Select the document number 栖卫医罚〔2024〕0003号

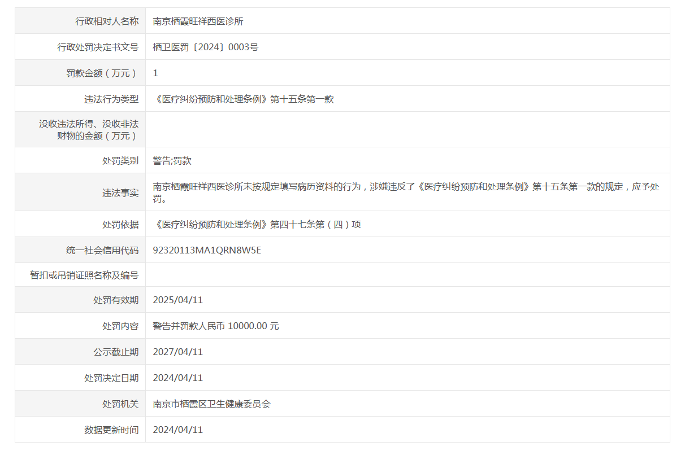pos(205,47)
